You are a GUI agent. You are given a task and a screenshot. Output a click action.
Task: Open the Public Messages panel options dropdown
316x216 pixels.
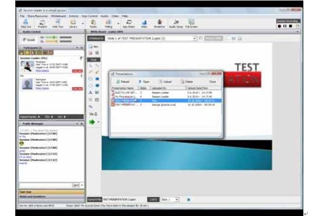(x=77, y=124)
